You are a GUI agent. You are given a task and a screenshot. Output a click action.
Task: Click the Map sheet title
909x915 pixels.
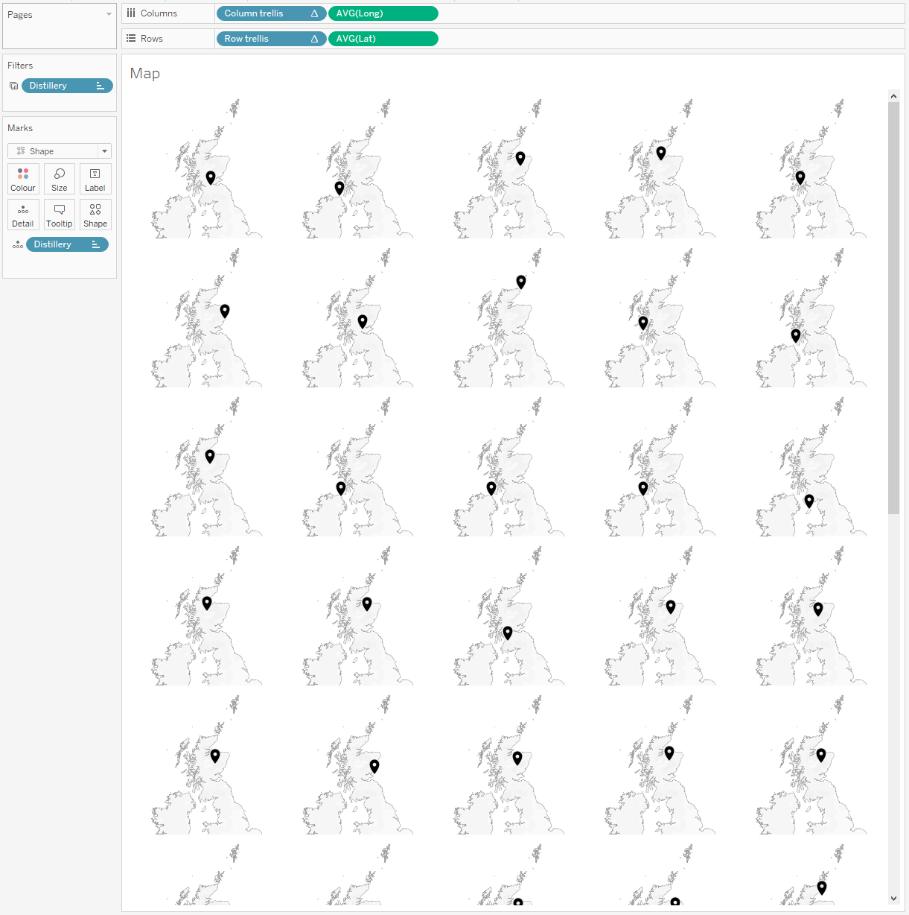tap(145, 73)
